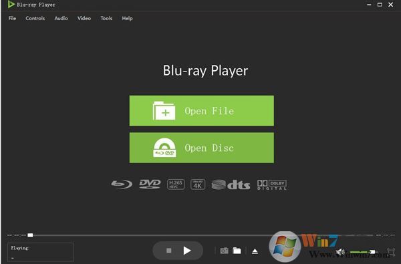This screenshot has width=401, height=264.
Task: Close the Blu-ray Player window
Action: (391, 5)
